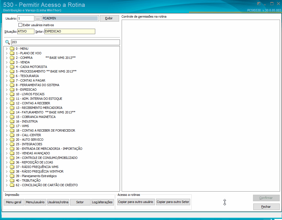Click Copiar para outro usuário

(x=136, y=202)
